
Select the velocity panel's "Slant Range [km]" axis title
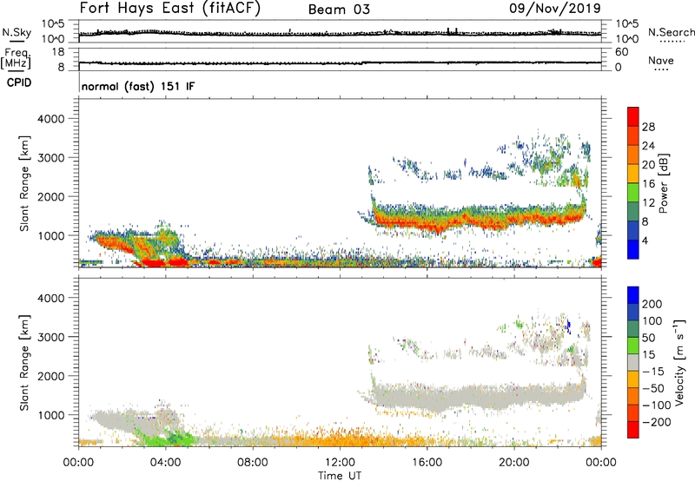24,363
